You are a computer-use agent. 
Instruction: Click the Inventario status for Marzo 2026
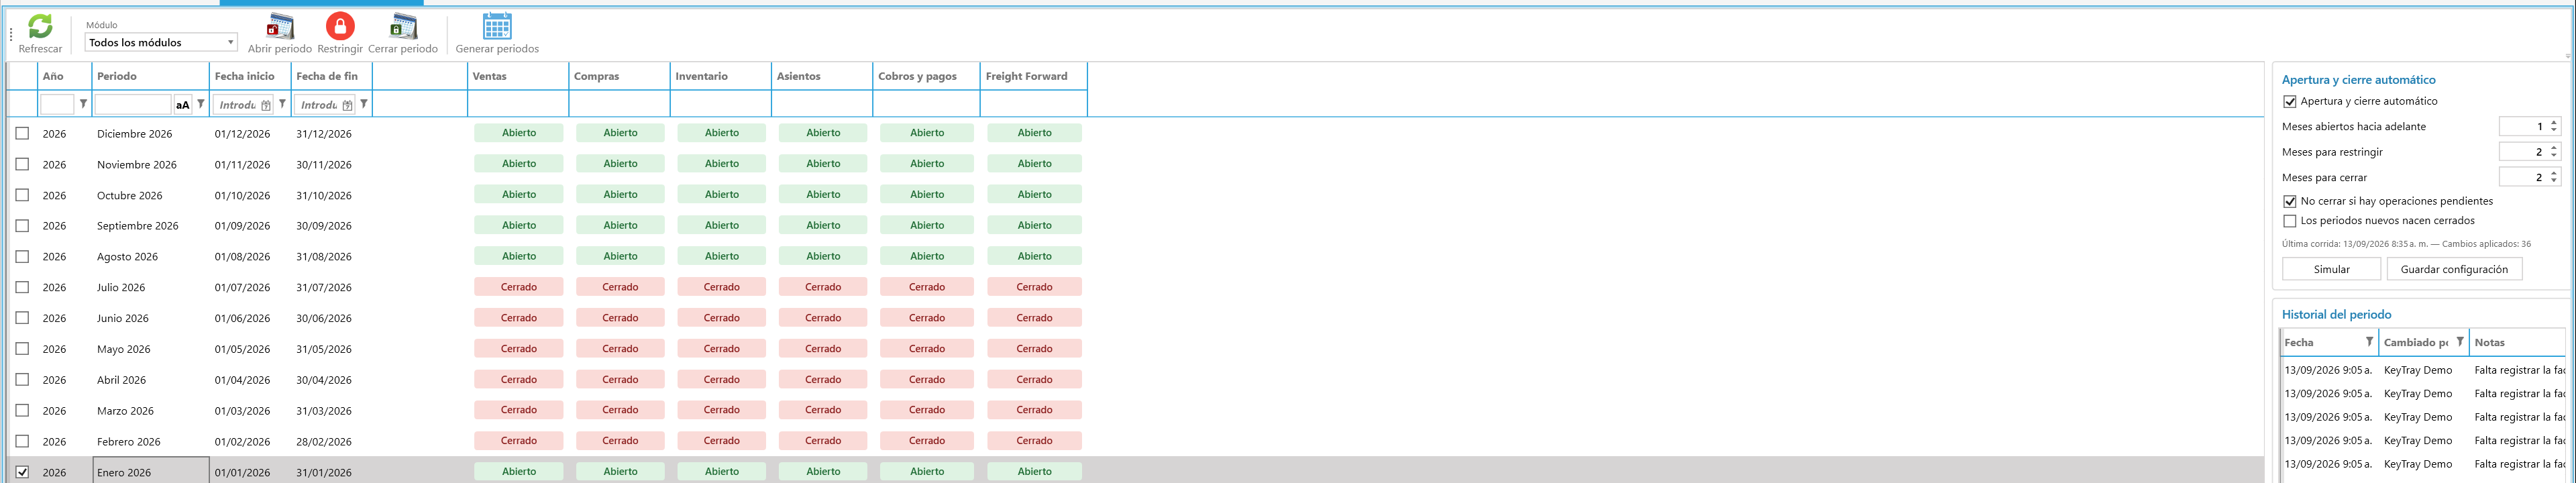[x=722, y=410]
